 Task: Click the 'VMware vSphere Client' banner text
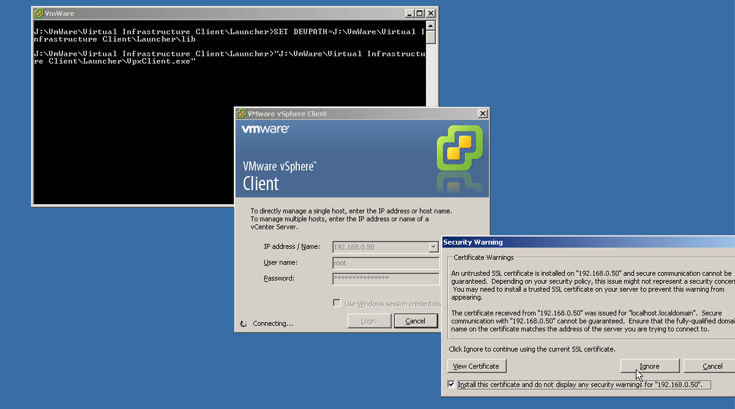tap(279, 176)
